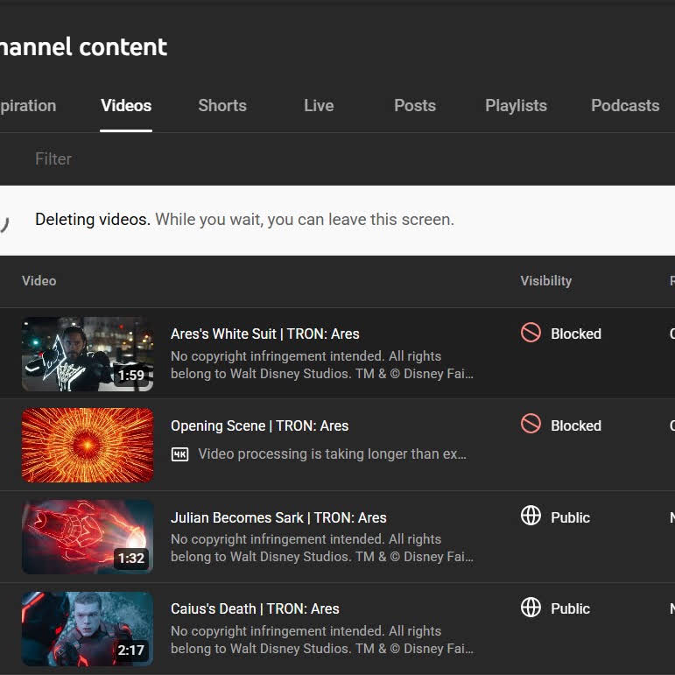Click 'Public' text in Julian Becomes Sark row

click(x=570, y=517)
